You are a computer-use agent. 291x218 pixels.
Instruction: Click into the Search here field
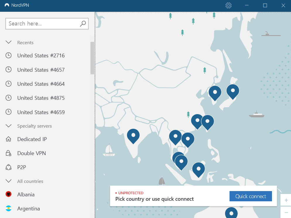(x=47, y=24)
